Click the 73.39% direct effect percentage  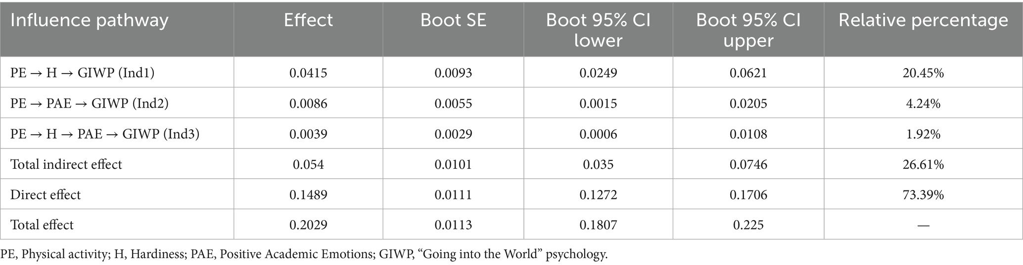[x=923, y=194]
